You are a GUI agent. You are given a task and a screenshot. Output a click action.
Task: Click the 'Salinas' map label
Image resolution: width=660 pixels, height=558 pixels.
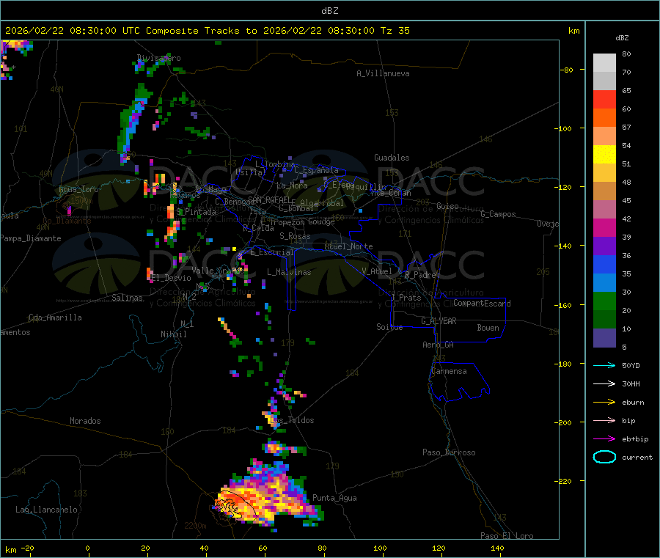[x=127, y=298]
